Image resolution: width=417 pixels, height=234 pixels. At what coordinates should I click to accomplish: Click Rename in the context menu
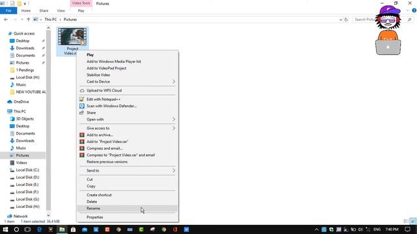(127, 209)
